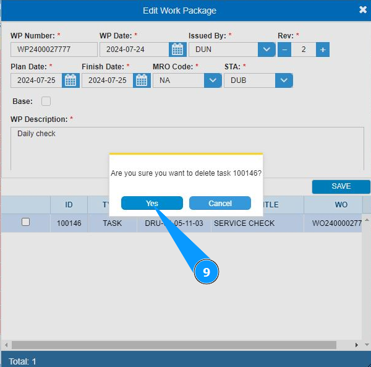Click the right arrow of horizontal scrollbar
Viewport: 371px width, 367px height.
[x=357, y=345]
